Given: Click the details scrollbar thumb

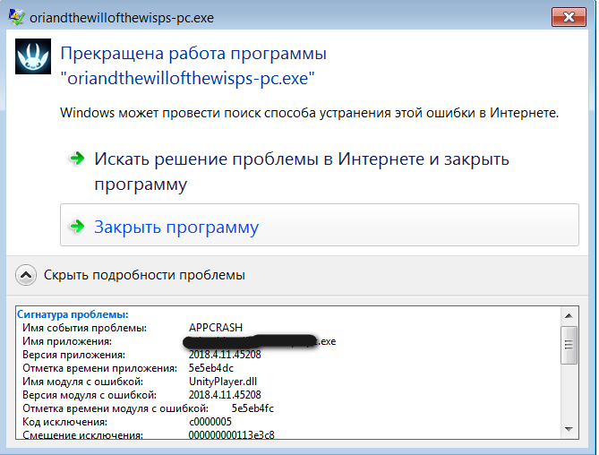Looking at the screenshot, I should click(x=569, y=345).
